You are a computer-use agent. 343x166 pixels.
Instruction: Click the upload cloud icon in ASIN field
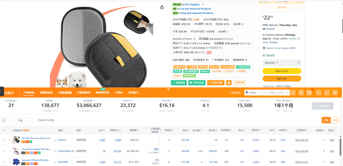287,93
